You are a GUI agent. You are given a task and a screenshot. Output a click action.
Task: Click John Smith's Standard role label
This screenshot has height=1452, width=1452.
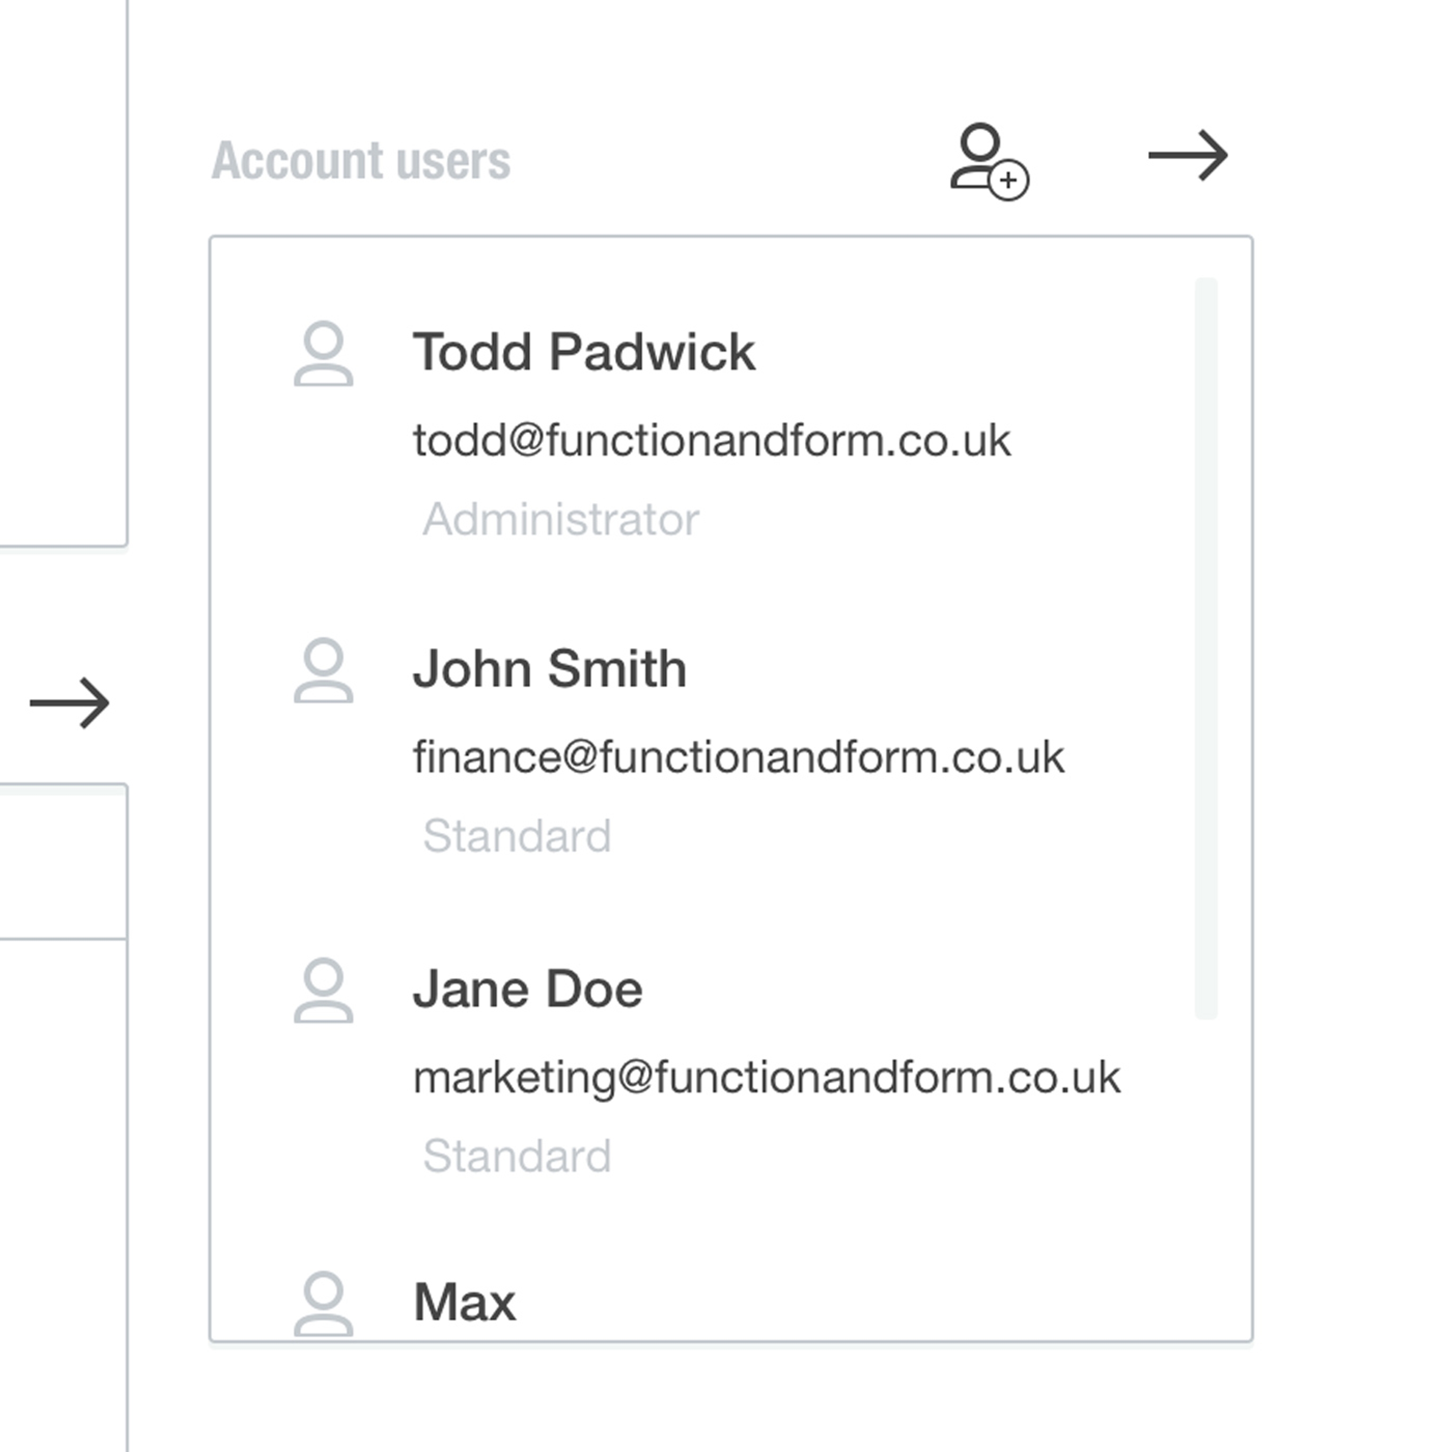517,836
